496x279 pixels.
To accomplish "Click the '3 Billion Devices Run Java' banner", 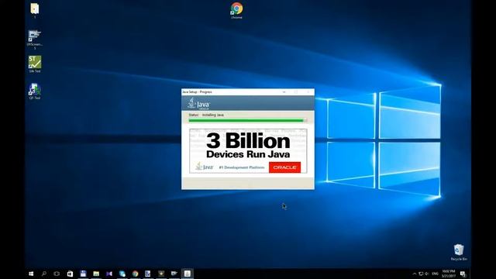I will pyautogui.click(x=248, y=150).
